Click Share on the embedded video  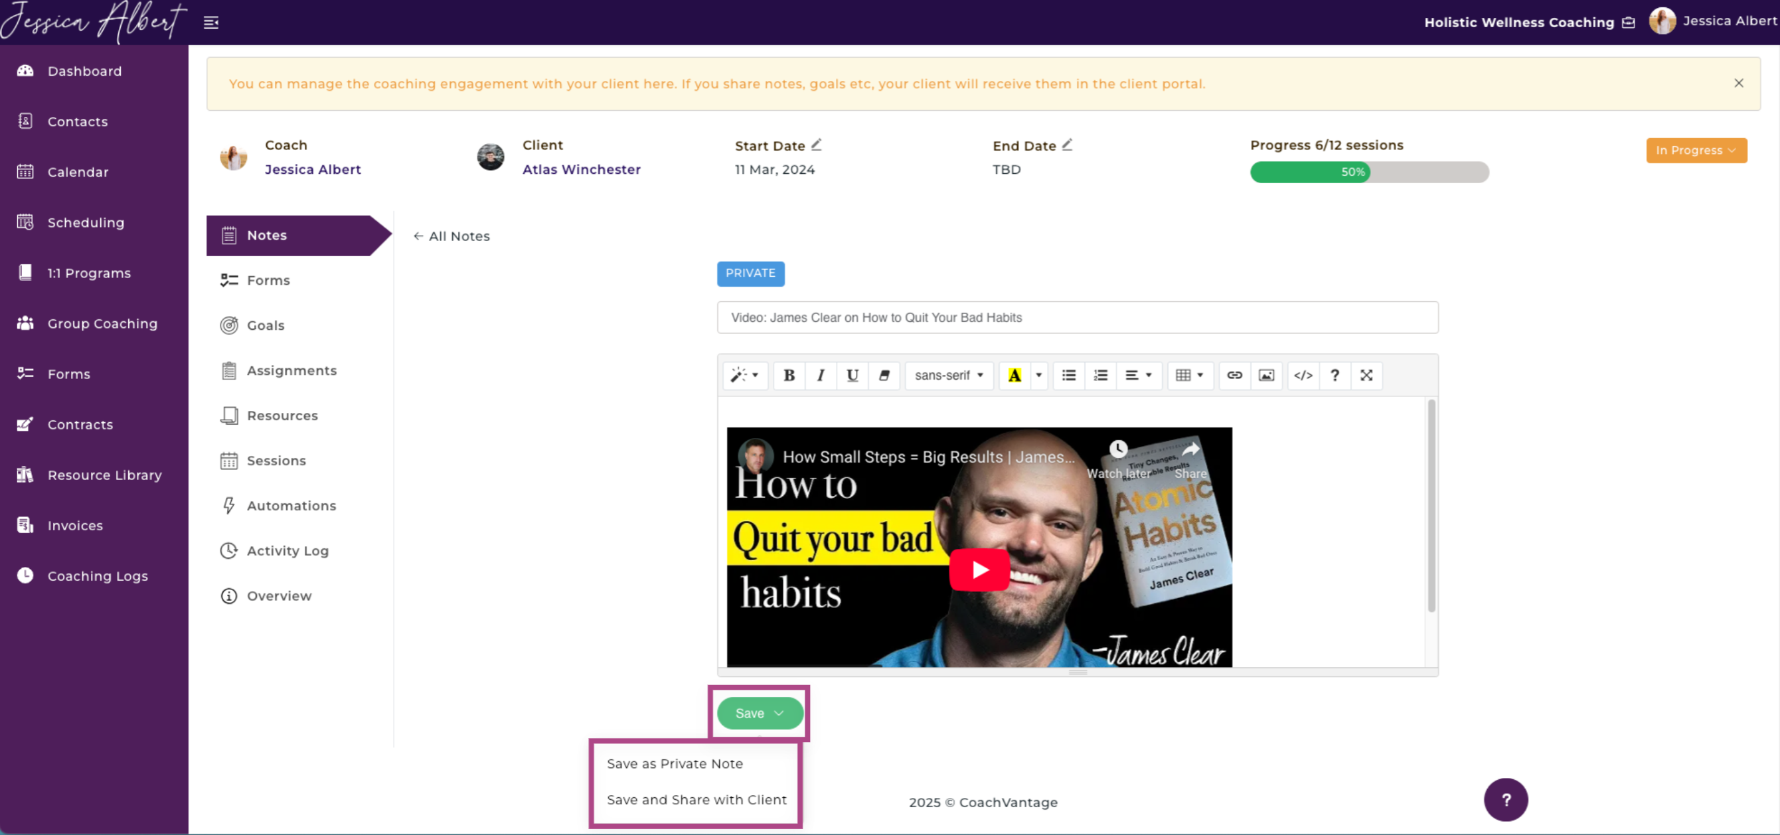[x=1190, y=460]
